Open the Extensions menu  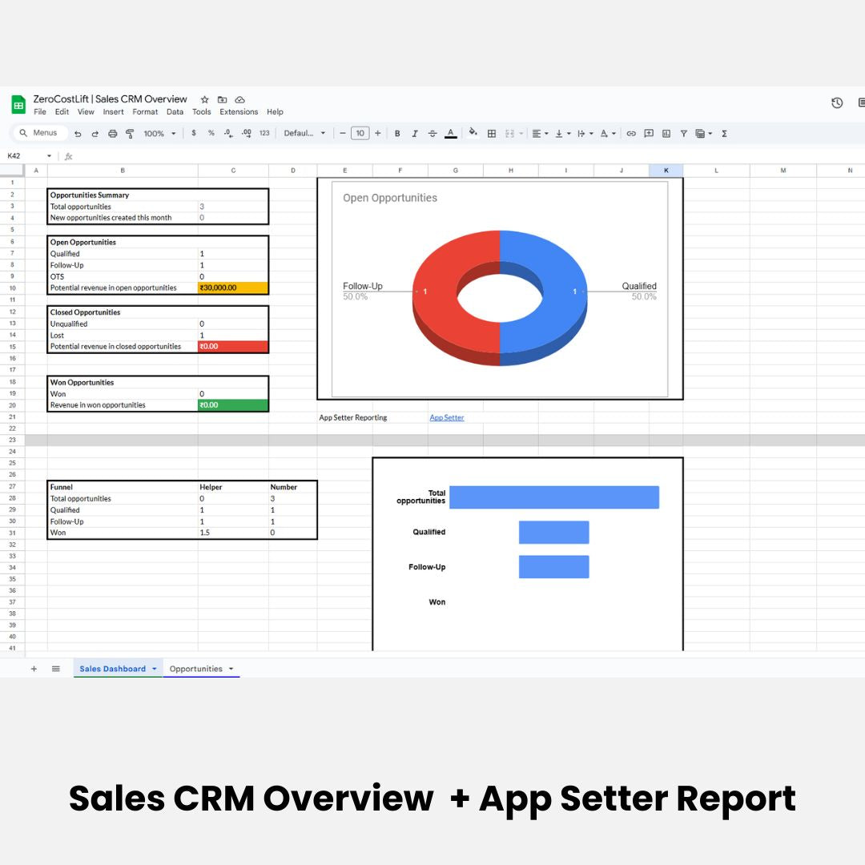pos(239,112)
